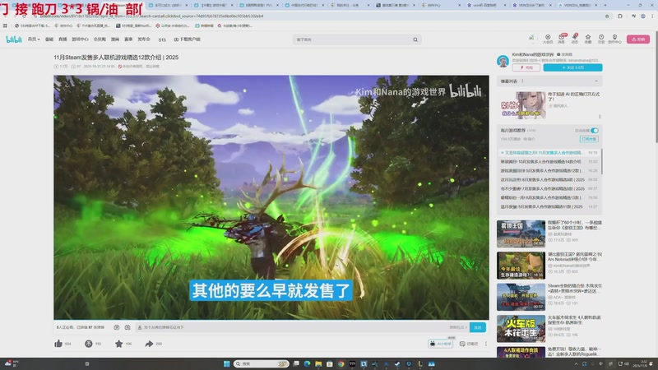Image resolution: width=658 pixels, height=370 pixels.
Task: Expand the 首页 dropdown in bilibili header
Action: point(34,39)
